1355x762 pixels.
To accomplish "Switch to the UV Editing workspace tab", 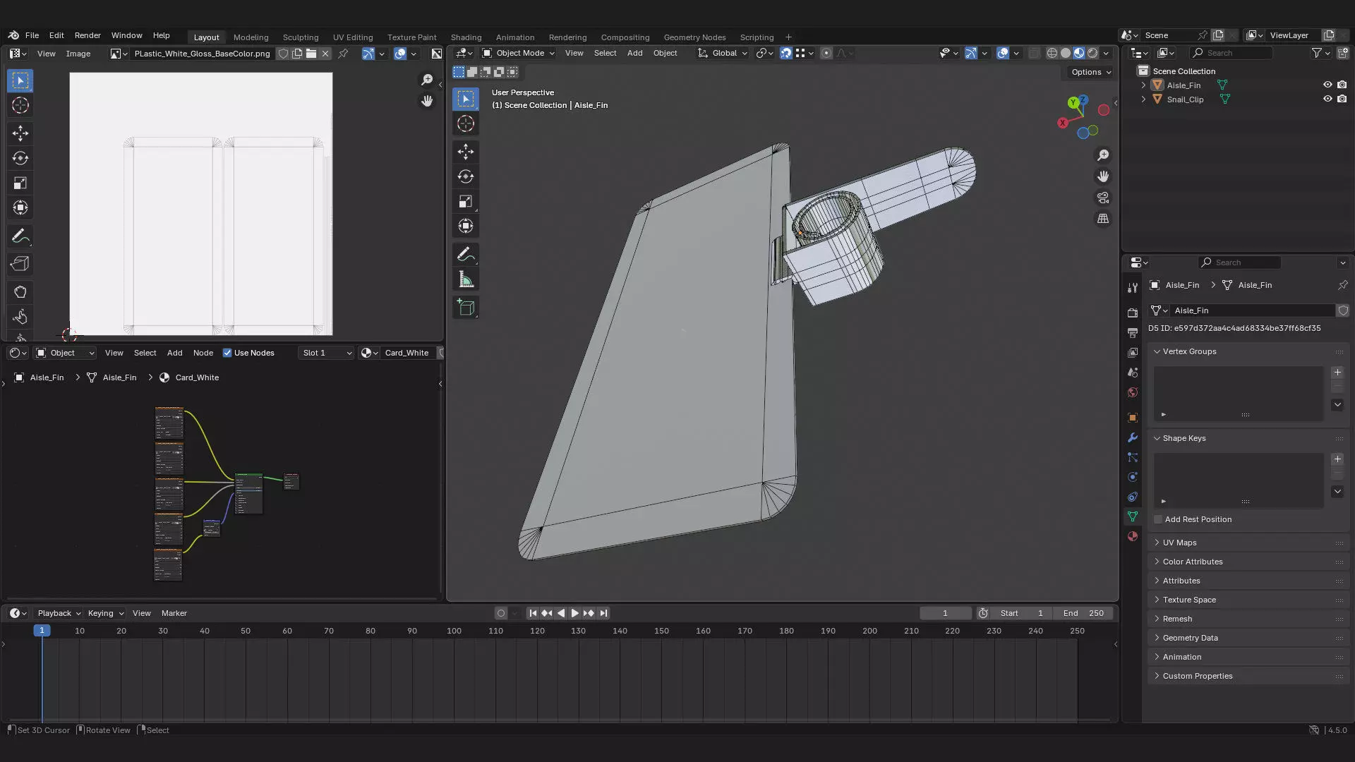I will [x=353, y=37].
